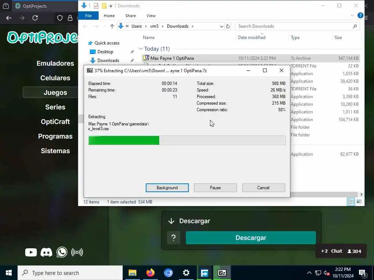The height and width of the screenshot is (280, 374).
Task: Go back in the browser
Action: tap(9, 18)
